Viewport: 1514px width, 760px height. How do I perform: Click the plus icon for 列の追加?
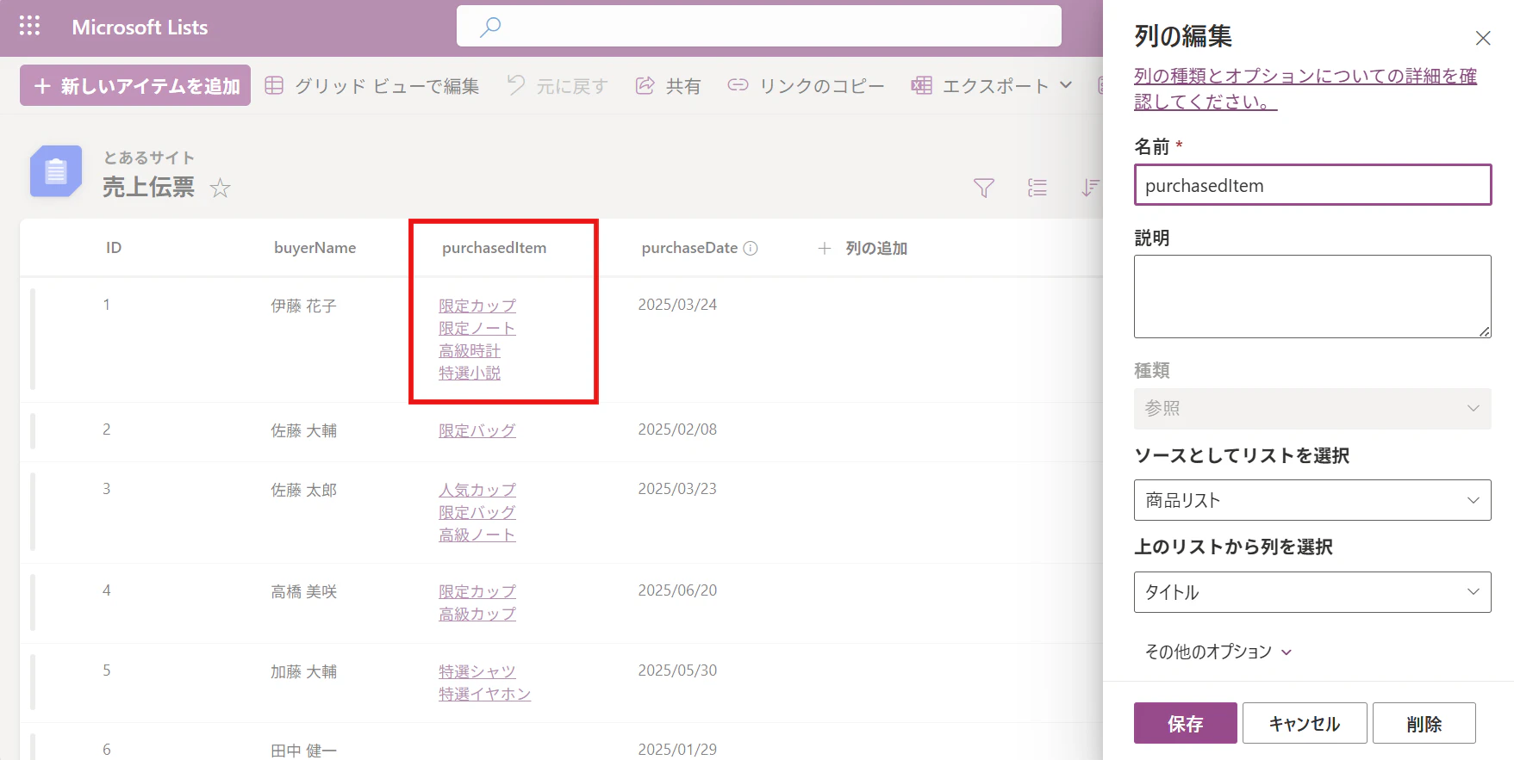point(825,248)
